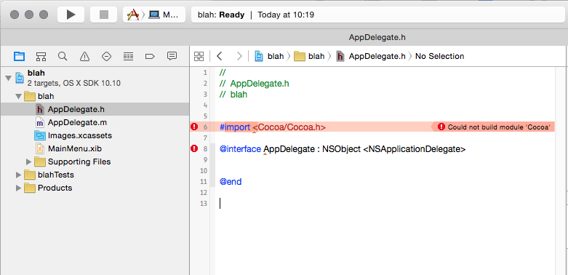
Task: Go back in editor history
Action: 219,56
